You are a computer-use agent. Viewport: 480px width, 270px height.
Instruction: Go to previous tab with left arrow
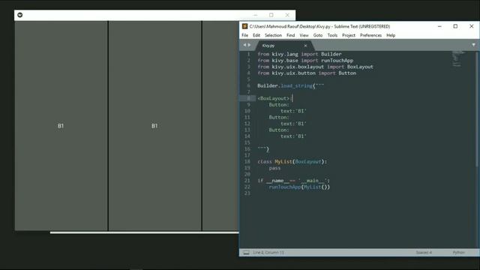(244, 45)
